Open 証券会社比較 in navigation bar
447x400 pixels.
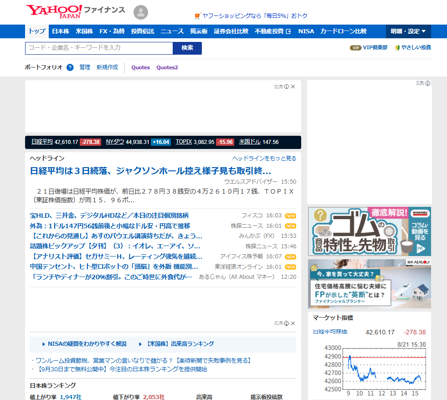(231, 31)
